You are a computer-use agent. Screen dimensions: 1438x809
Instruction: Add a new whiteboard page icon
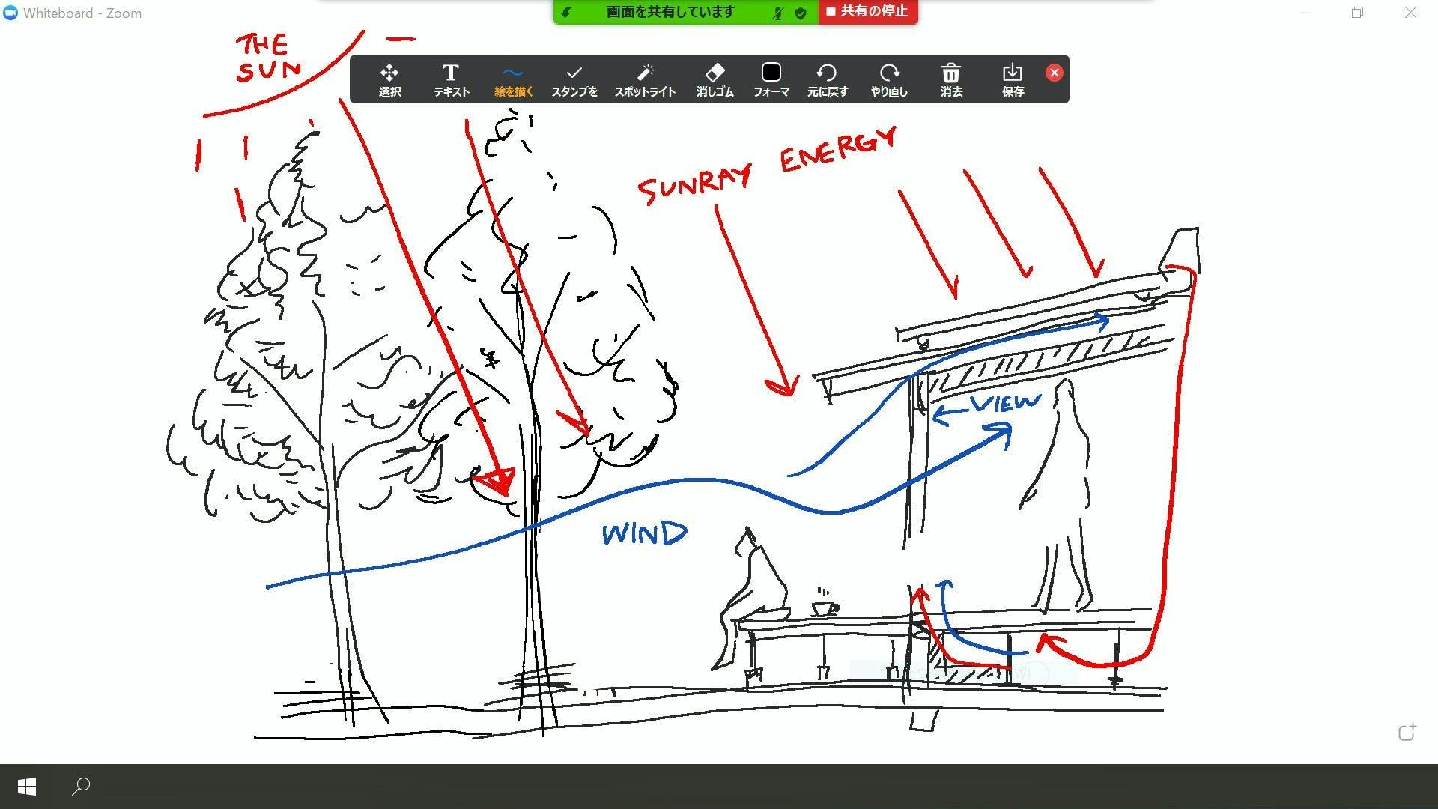pos(1407,732)
